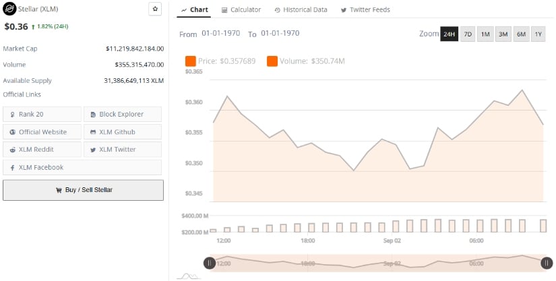This screenshot has height=281, width=556.
Task: Open the Block Explorer link
Action: [x=123, y=114]
